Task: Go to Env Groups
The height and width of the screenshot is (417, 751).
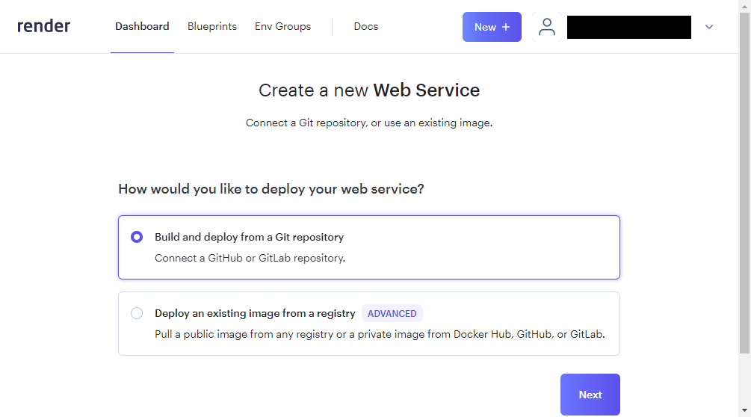Action: (x=282, y=26)
